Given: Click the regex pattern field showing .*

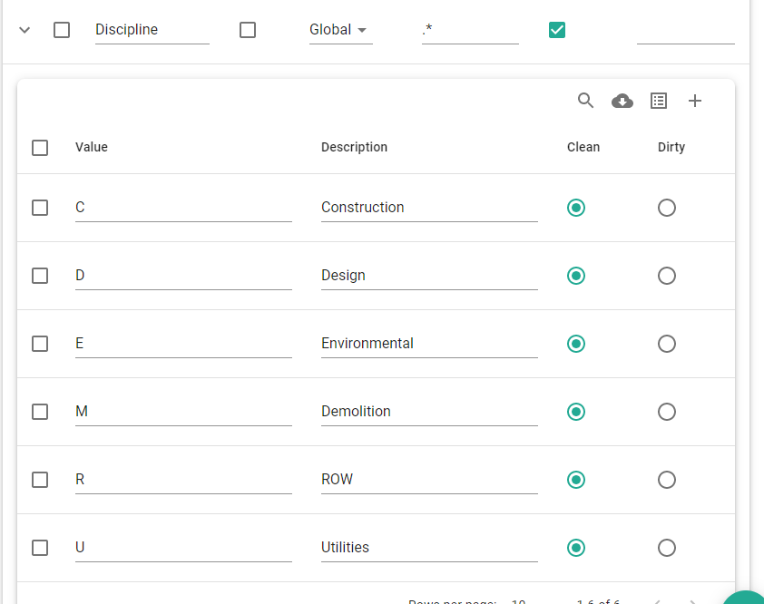Looking at the screenshot, I should pyautogui.click(x=470, y=30).
